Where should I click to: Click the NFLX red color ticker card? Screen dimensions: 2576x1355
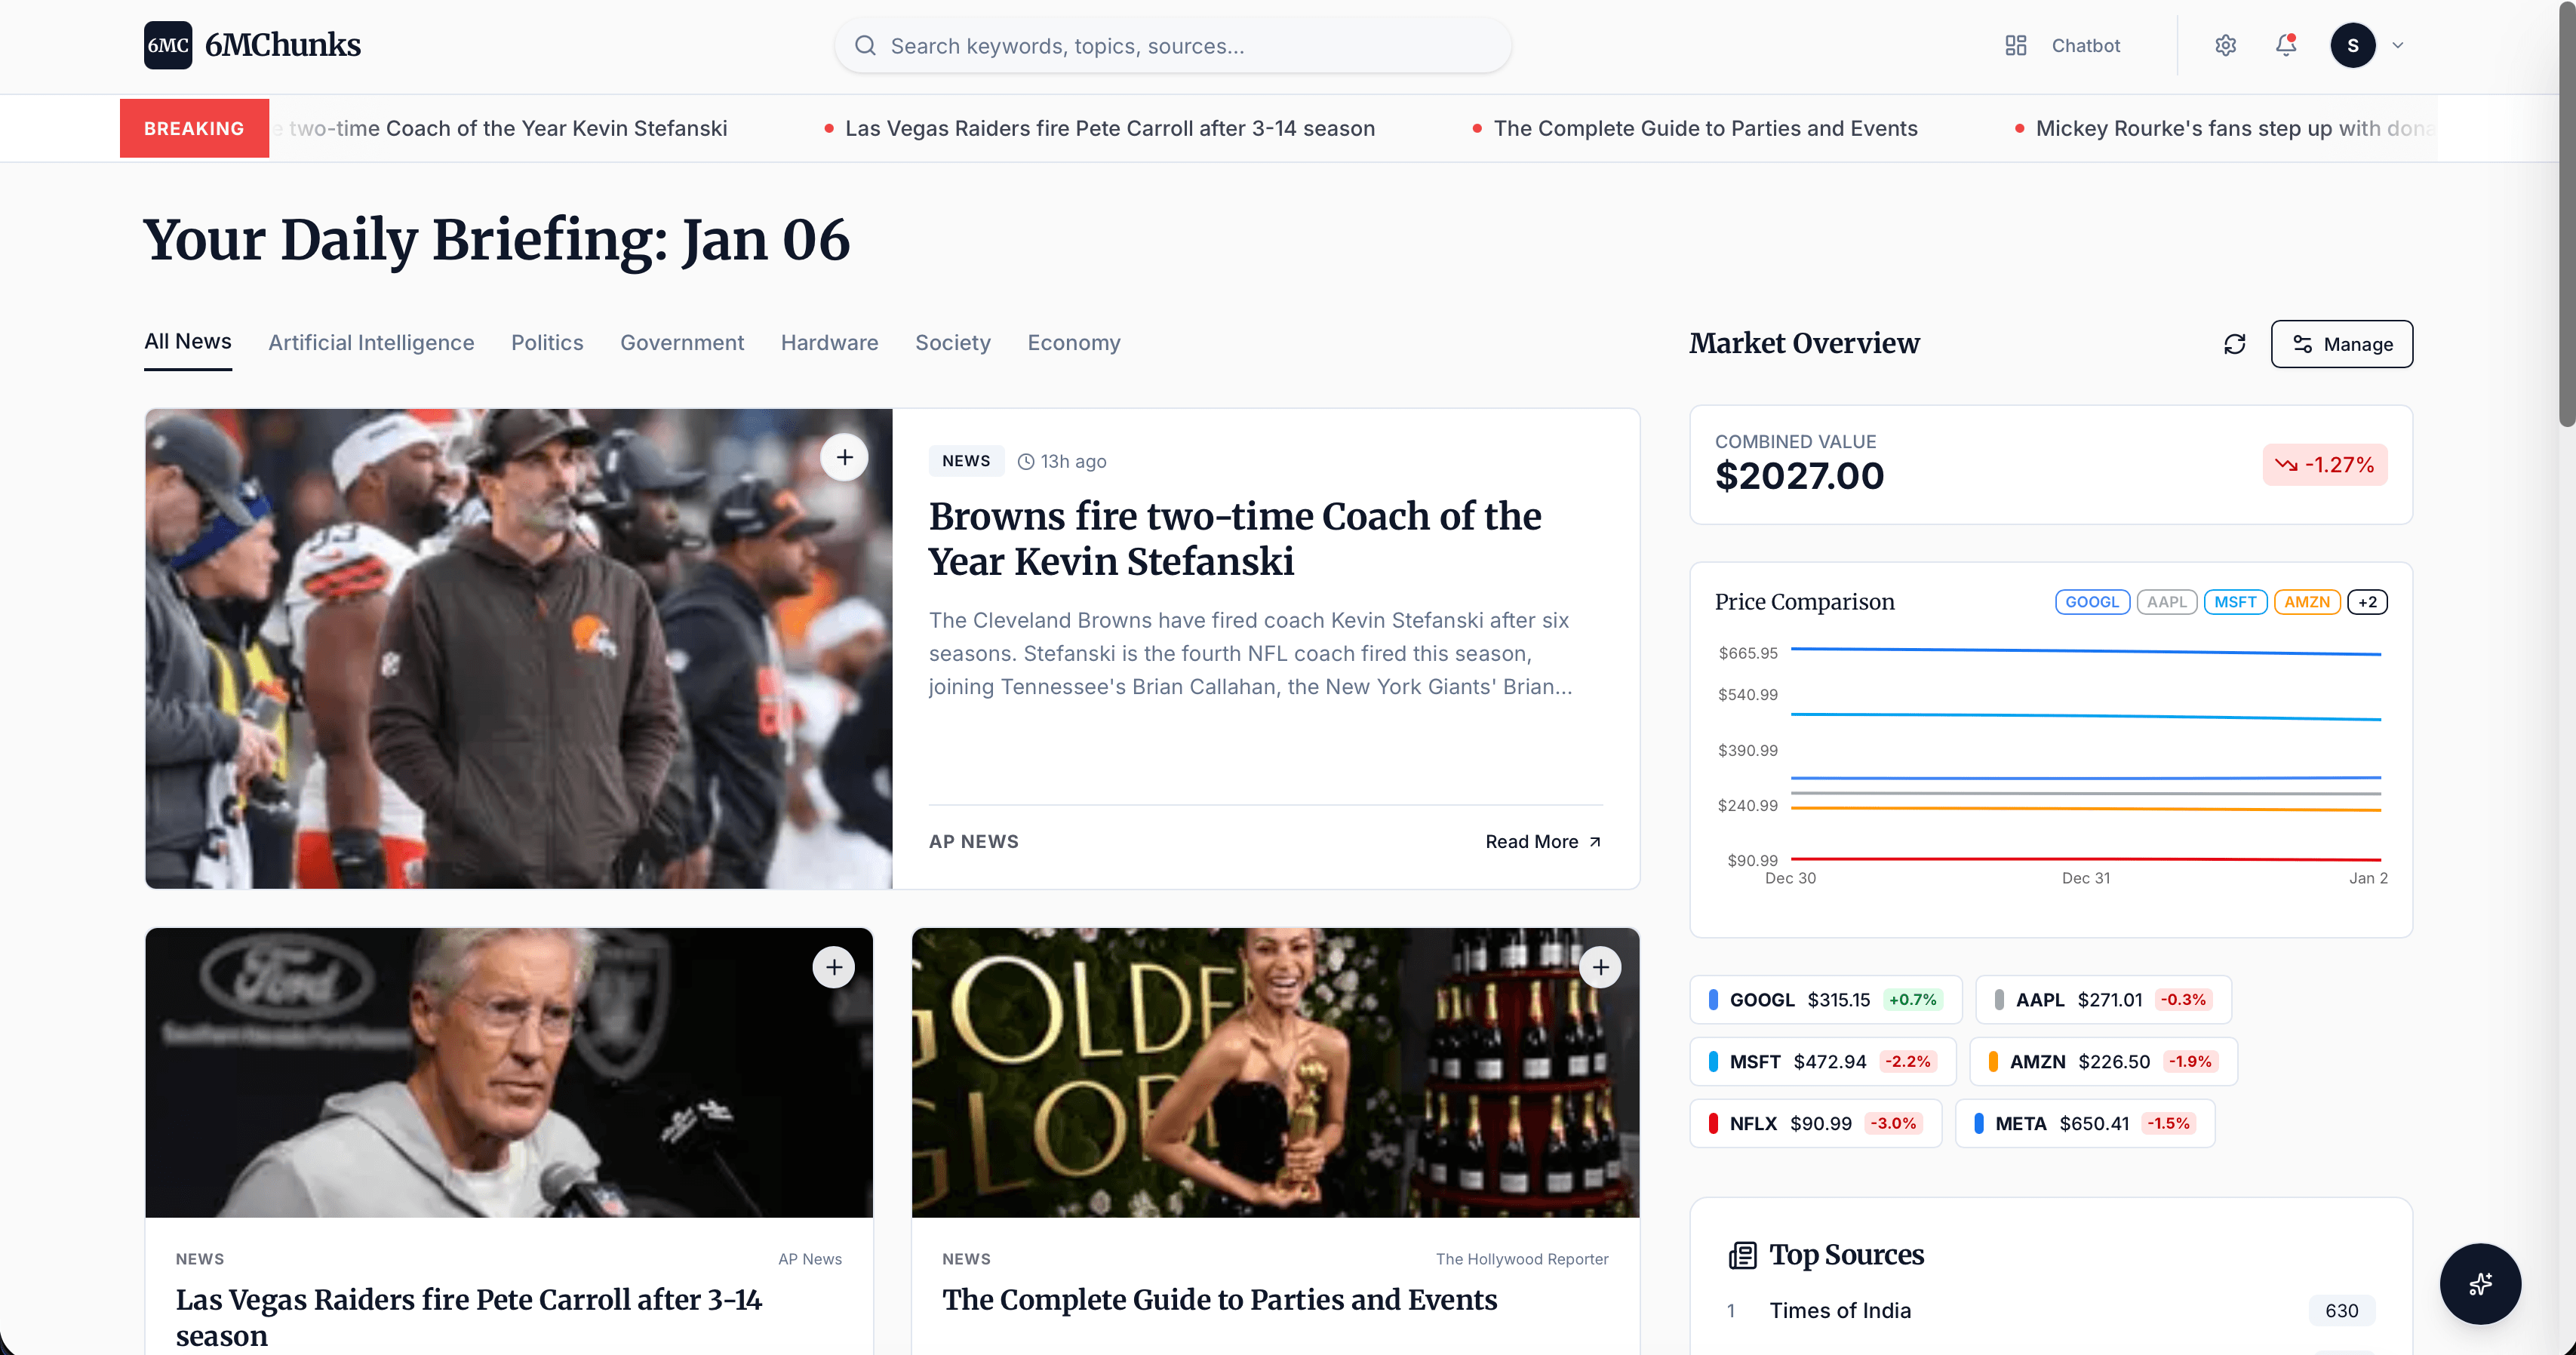(1815, 1123)
